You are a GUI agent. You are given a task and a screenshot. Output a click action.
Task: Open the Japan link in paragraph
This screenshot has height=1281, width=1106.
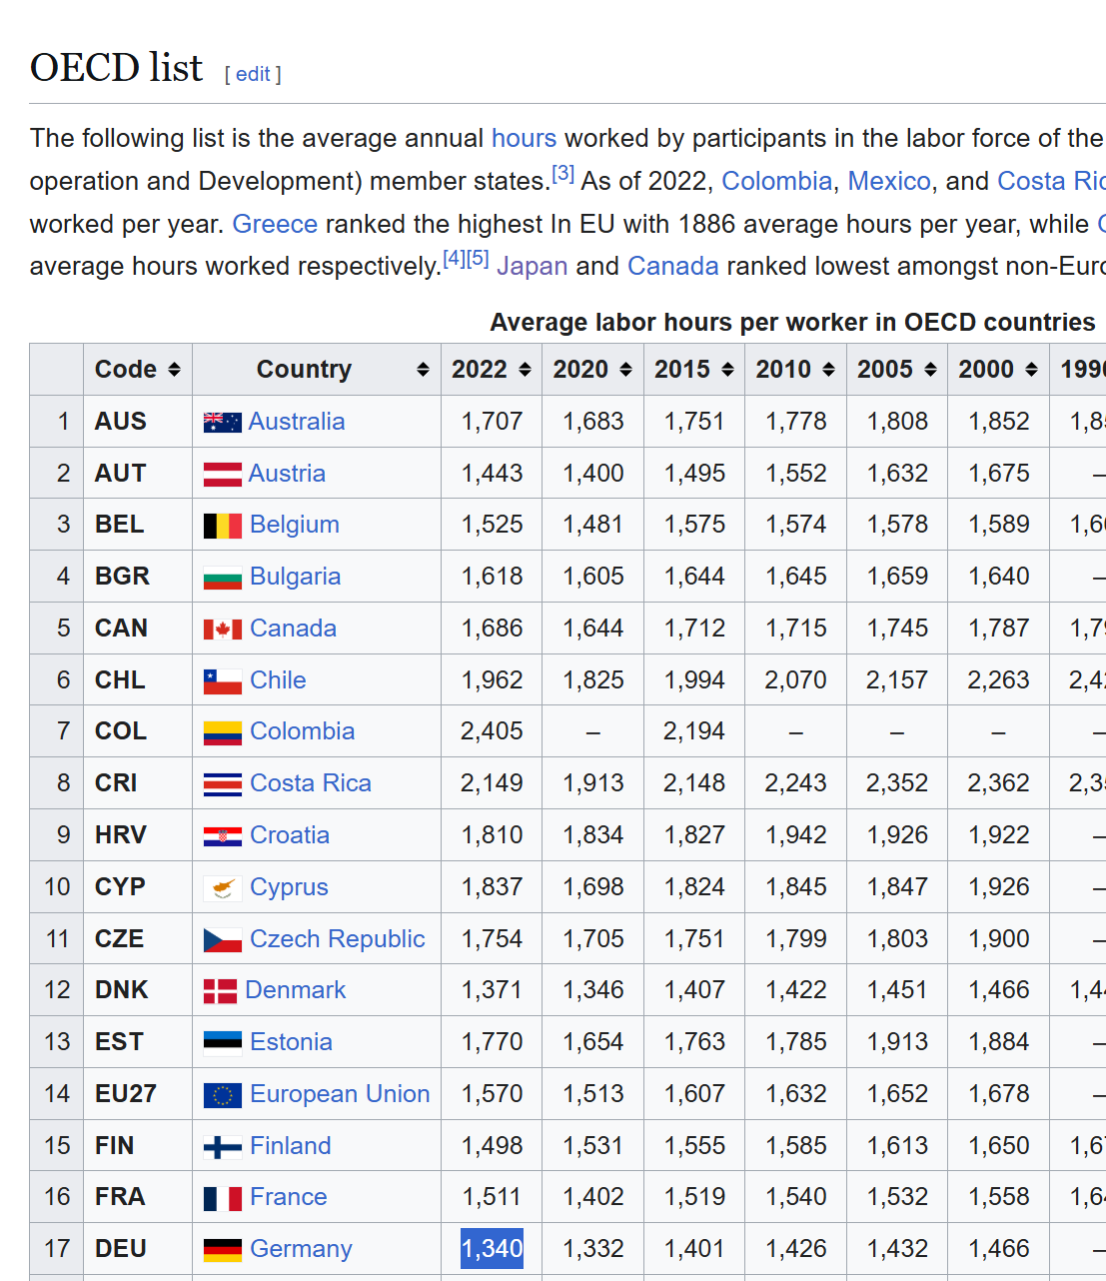click(532, 267)
